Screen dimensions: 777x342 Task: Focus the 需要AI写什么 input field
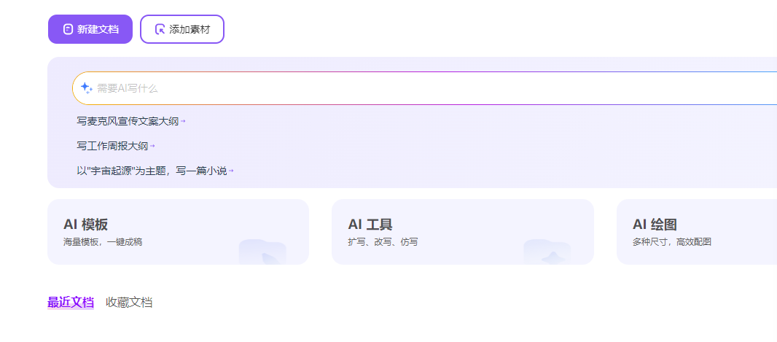(x=425, y=88)
